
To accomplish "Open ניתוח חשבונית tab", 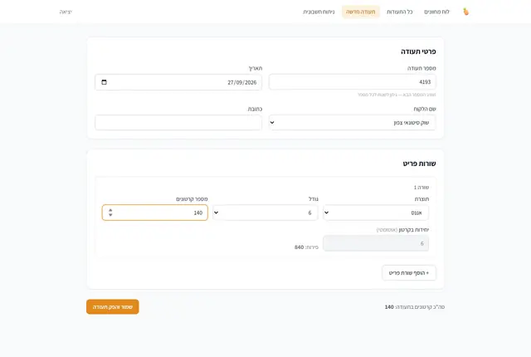I will 319,12.
